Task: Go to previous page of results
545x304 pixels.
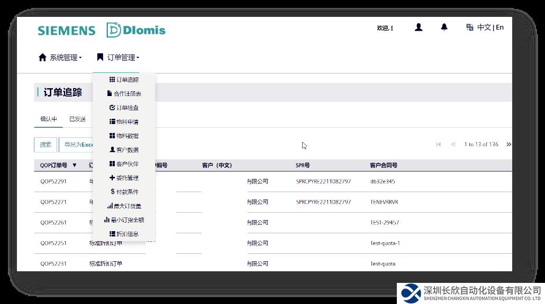Action: (x=453, y=144)
